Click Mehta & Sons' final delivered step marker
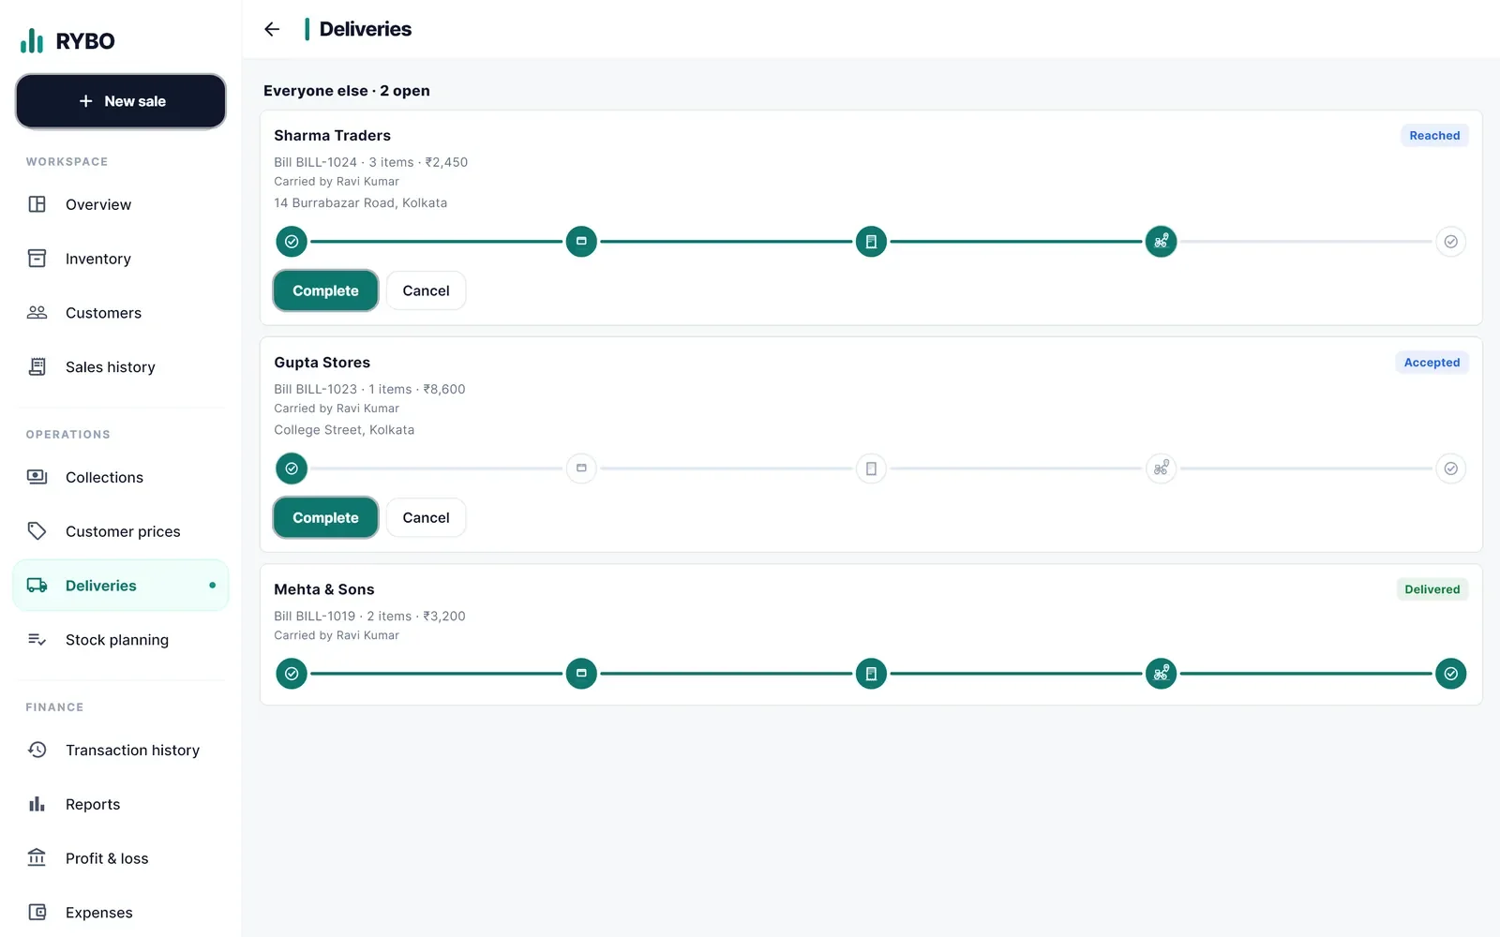1500x937 pixels. click(1450, 674)
